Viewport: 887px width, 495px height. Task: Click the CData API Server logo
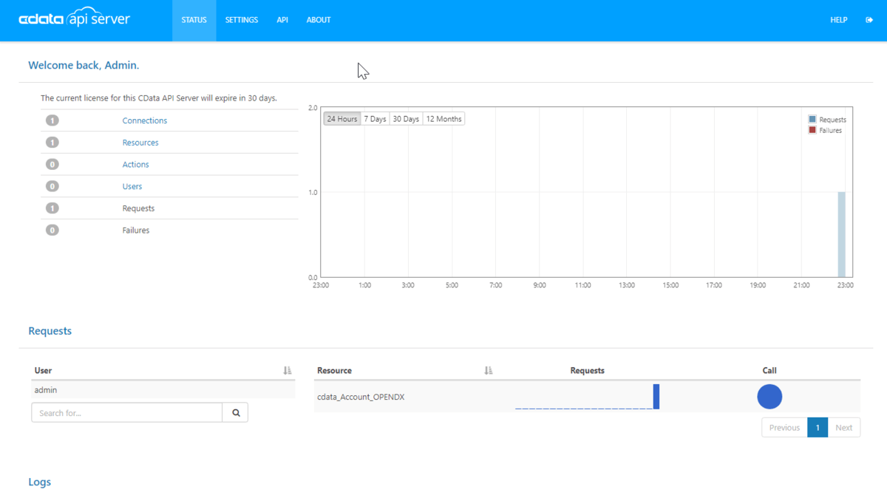74,18
